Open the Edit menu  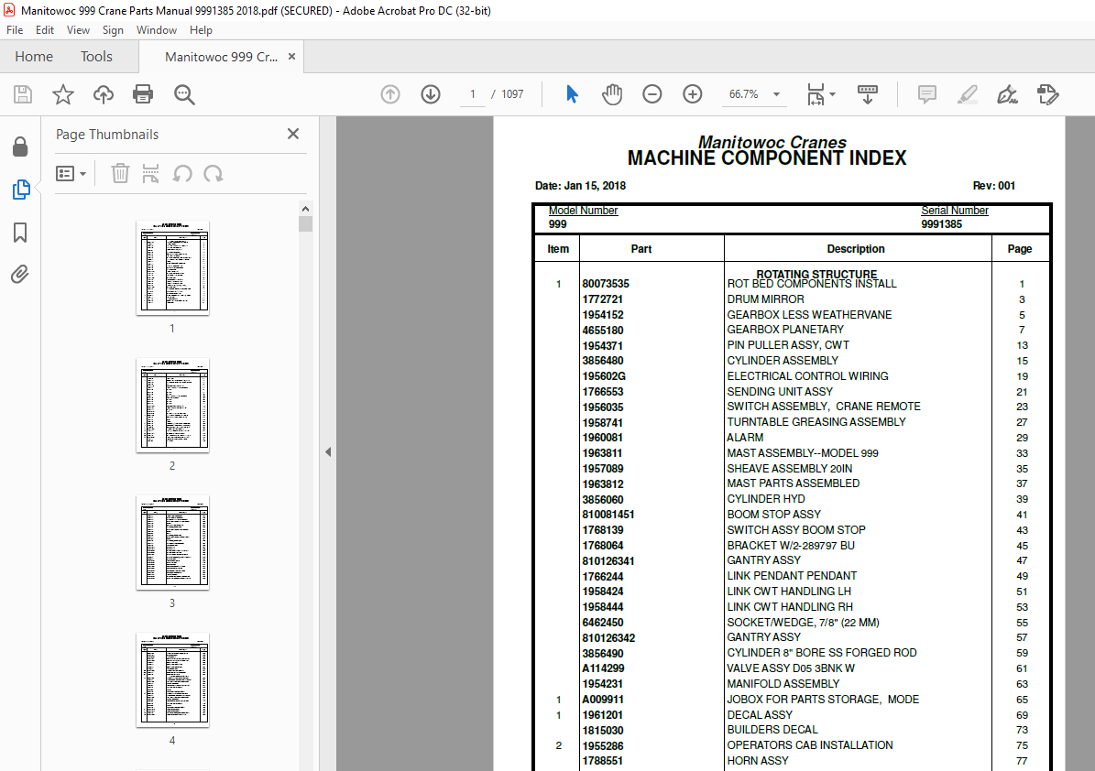coord(45,30)
